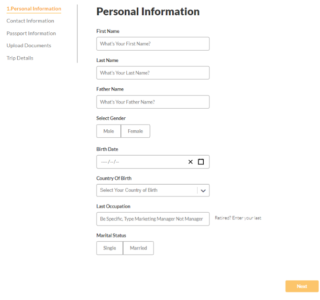Viewport: 320px width, 300px height.
Task: Go to Passport Information step
Action: [31, 33]
